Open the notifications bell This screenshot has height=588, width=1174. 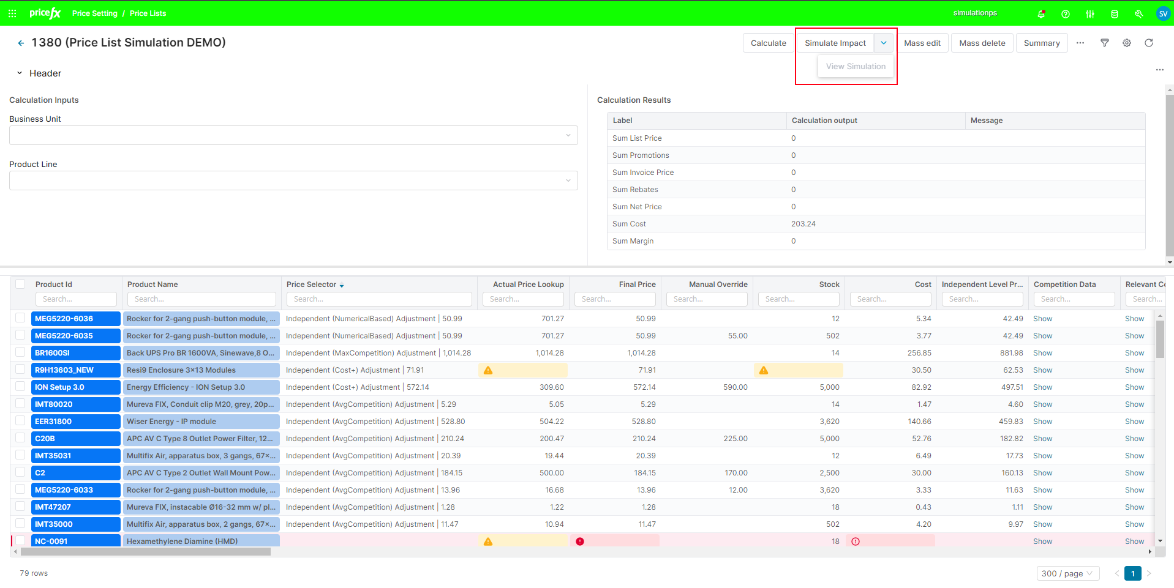(1041, 13)
